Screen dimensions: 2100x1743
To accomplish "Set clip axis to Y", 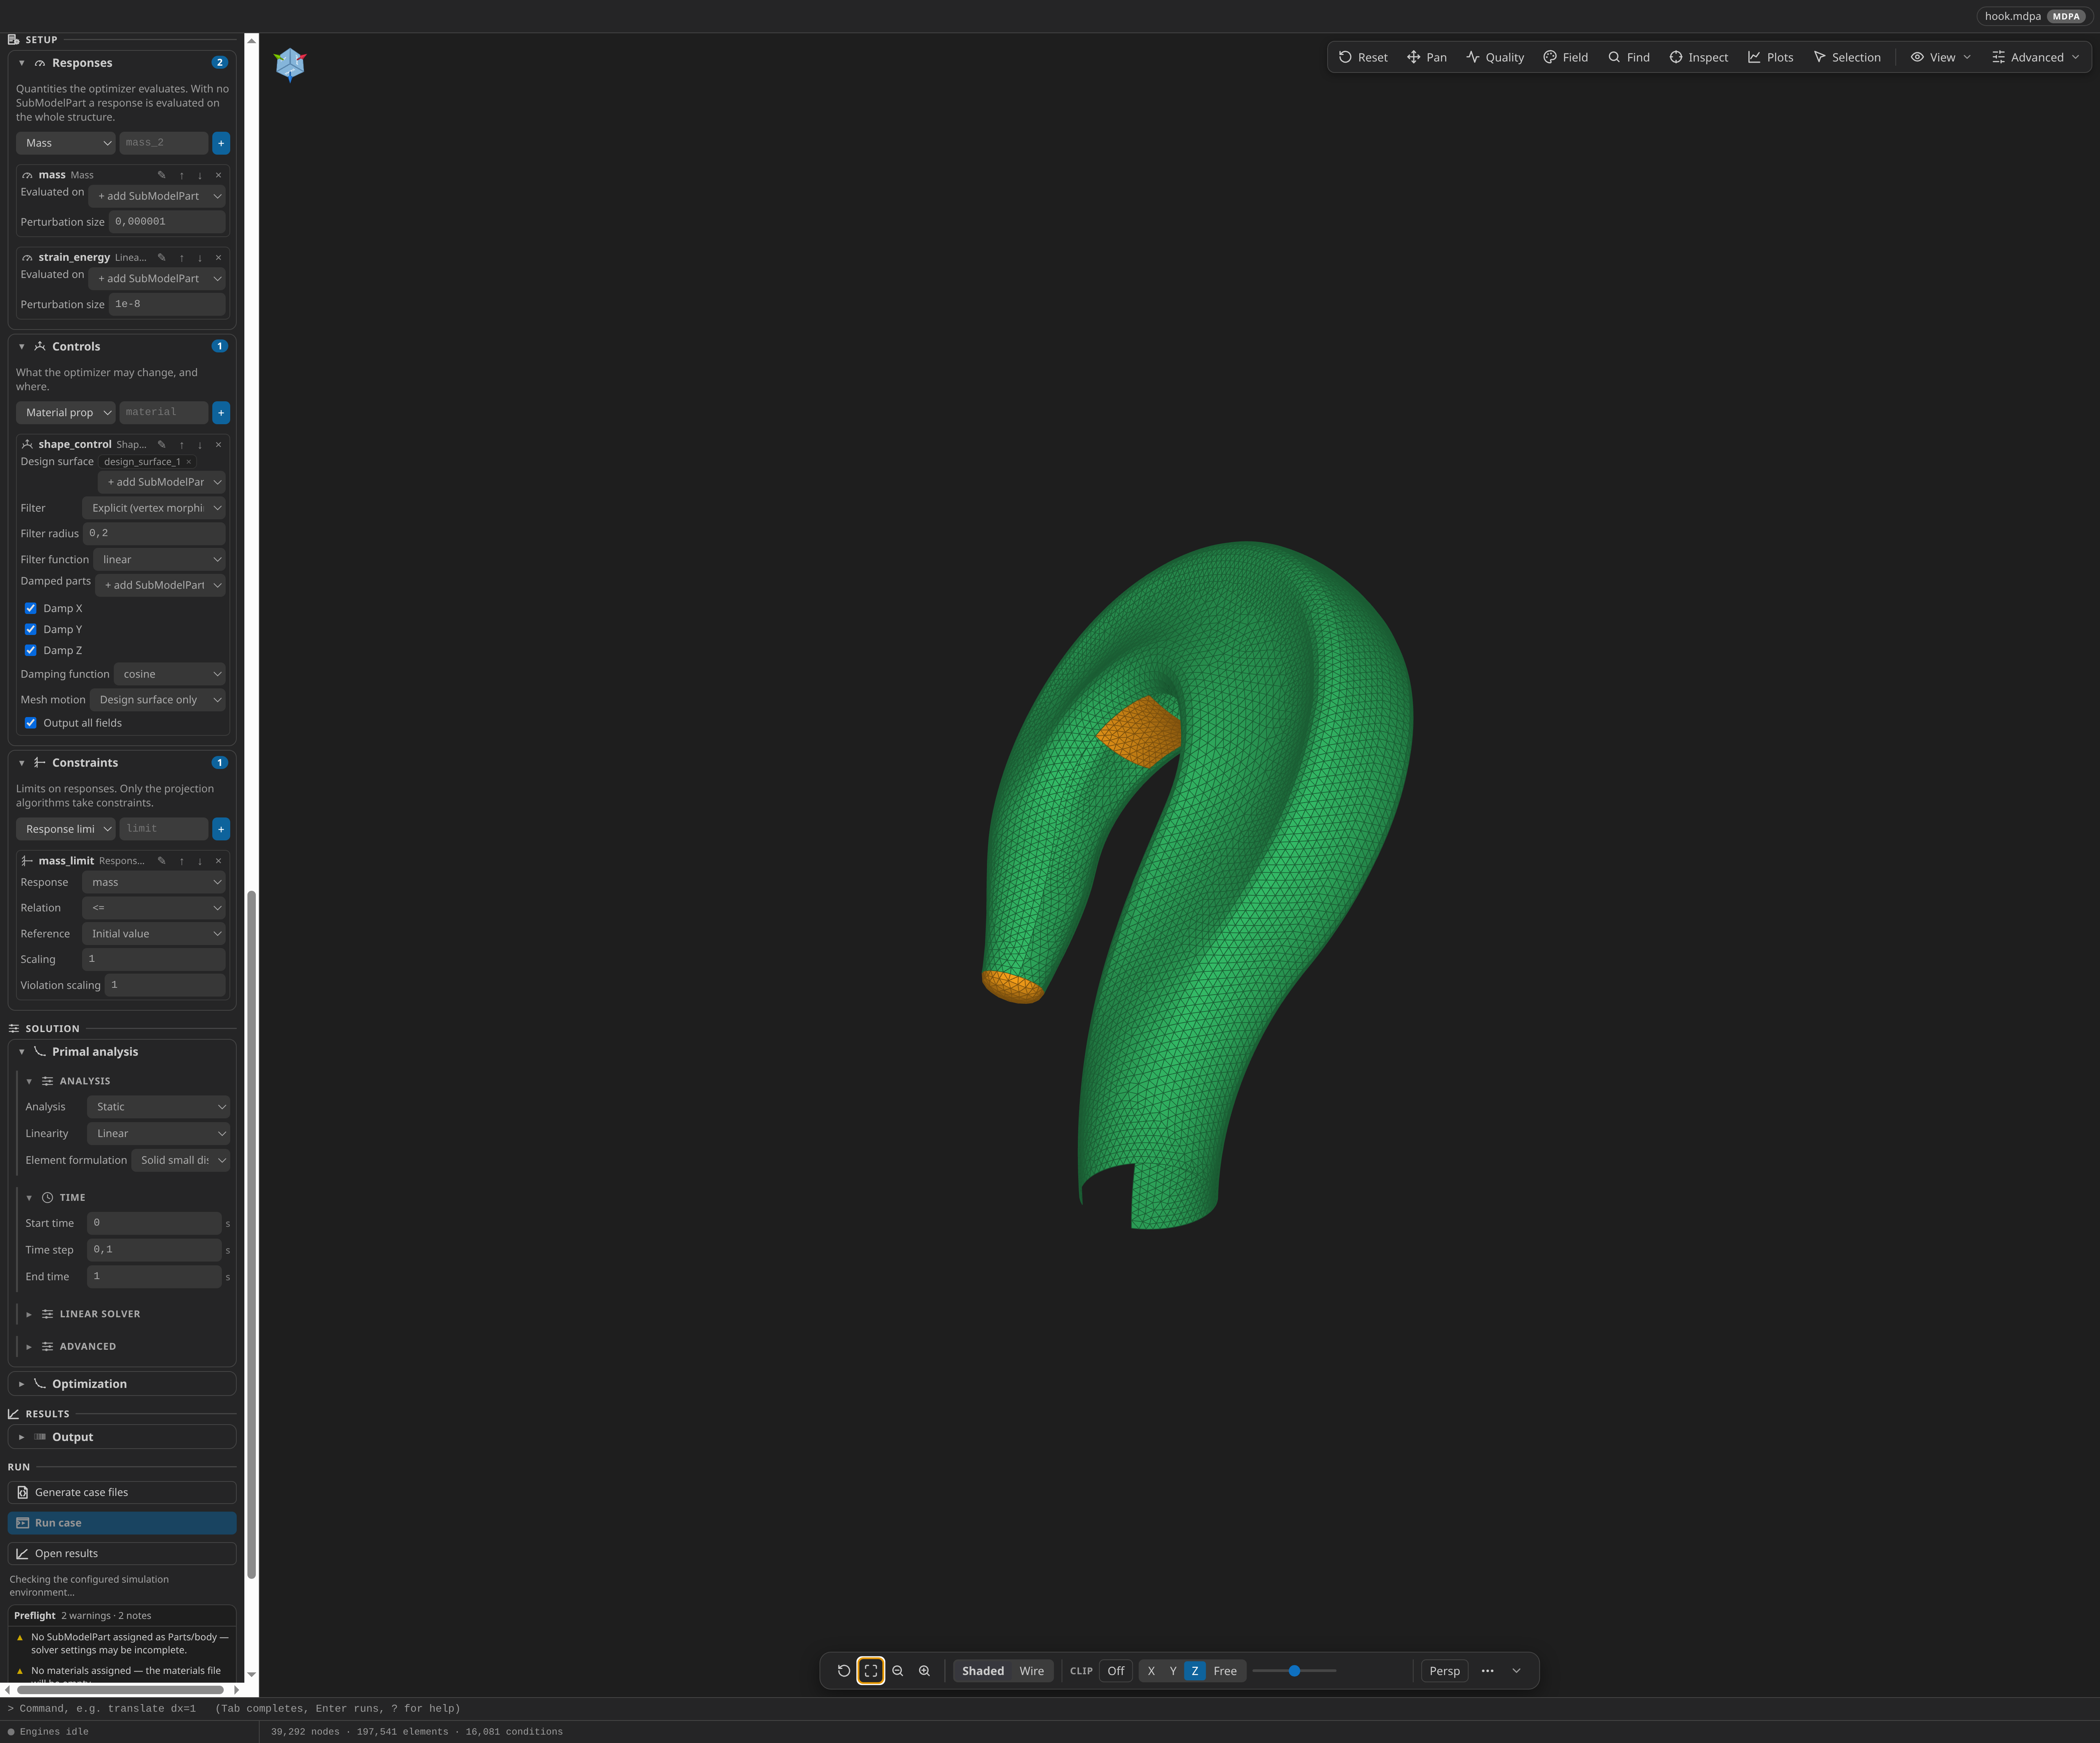I will pos(1173,1671).
